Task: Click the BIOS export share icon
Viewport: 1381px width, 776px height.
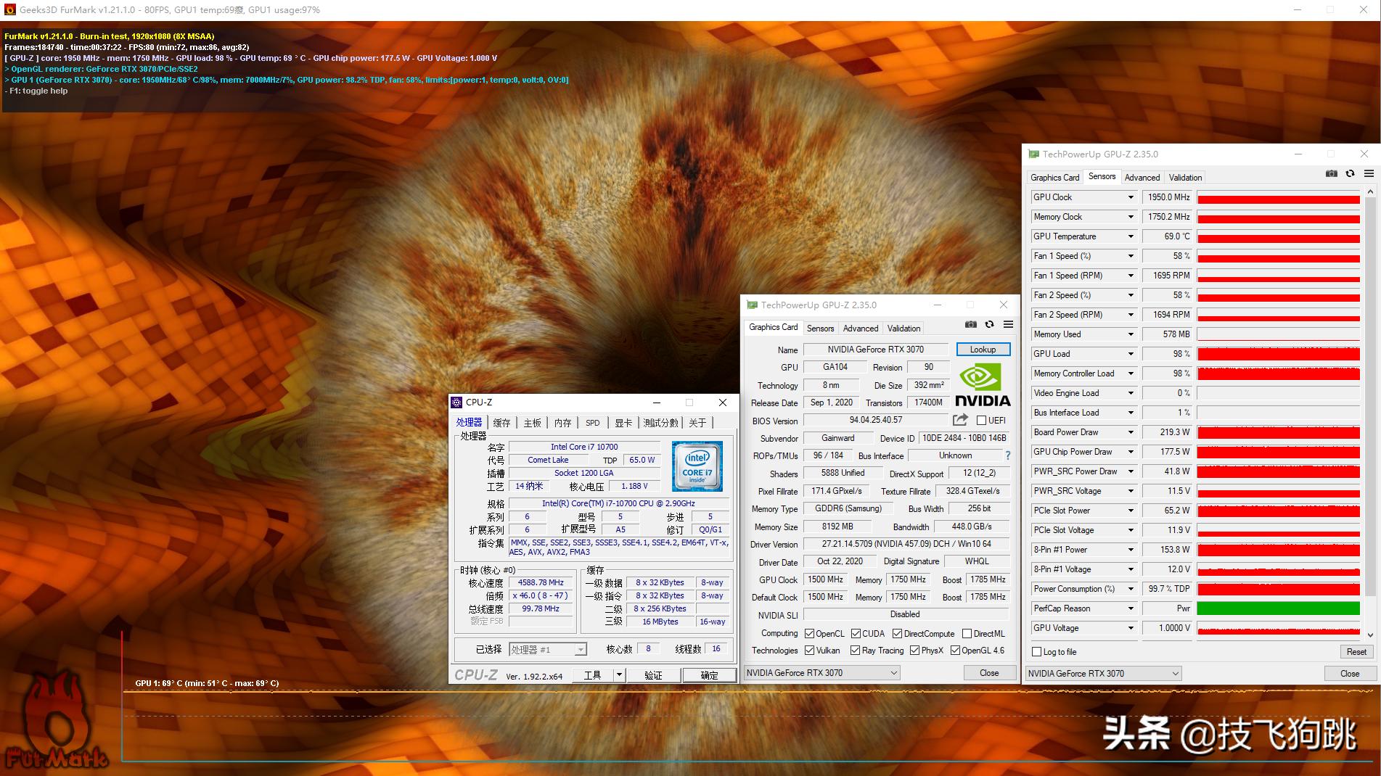Action: [960, 420]
